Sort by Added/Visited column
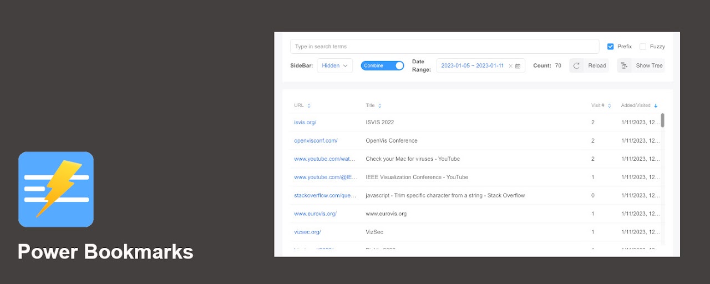The height and width of the screenshot is (284, 710). click(x=640, y=105)
